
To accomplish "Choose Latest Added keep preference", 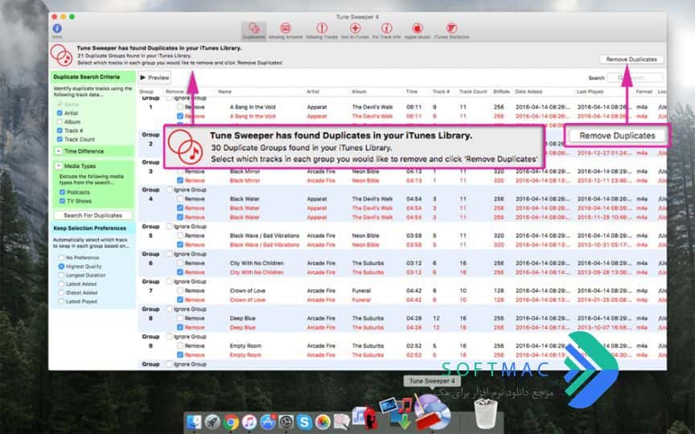I will (61, 284).
